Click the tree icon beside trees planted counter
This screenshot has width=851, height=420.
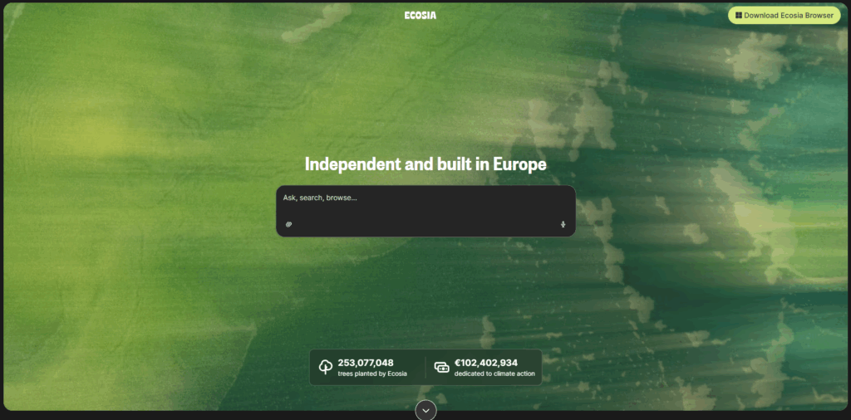click(326, 367)
